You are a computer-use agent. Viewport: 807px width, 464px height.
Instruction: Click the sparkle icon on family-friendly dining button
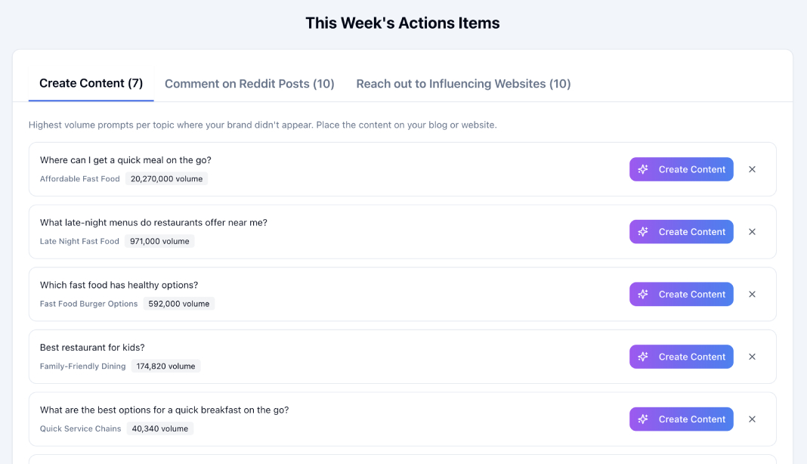pos(643,356)
